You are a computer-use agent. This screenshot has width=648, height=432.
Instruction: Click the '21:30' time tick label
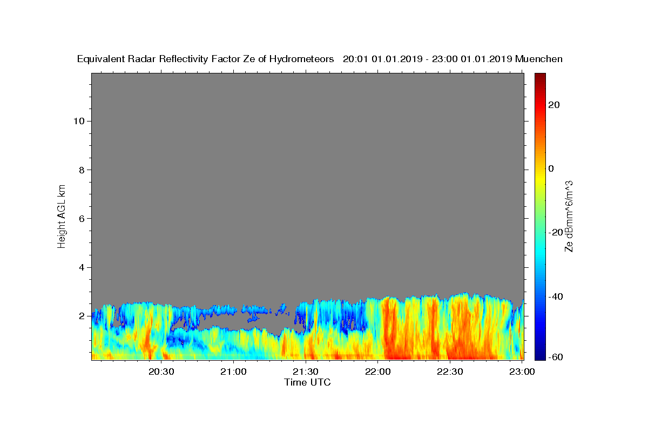point(306,372)
